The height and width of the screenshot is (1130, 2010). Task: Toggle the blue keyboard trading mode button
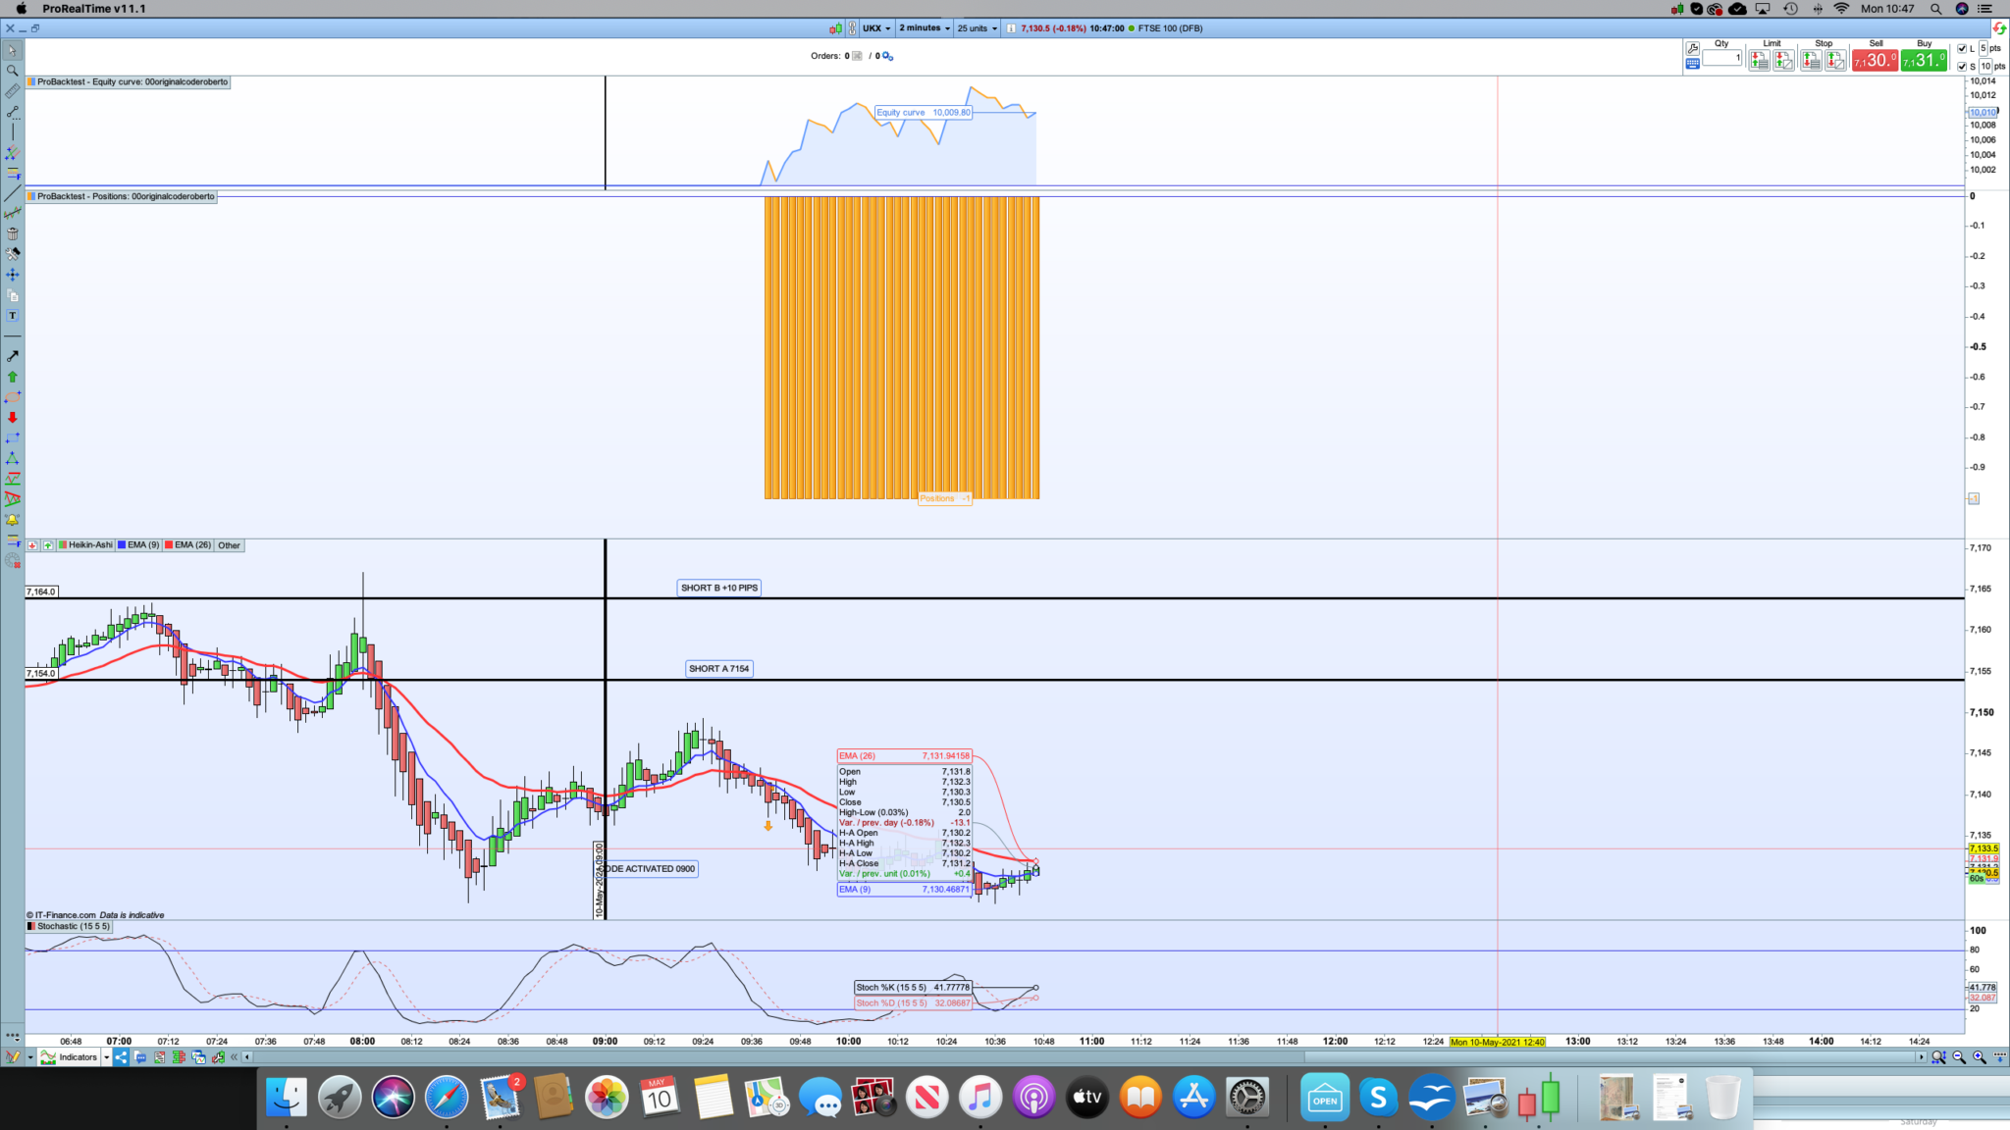pyautogui.click(x=1692, y=65)
